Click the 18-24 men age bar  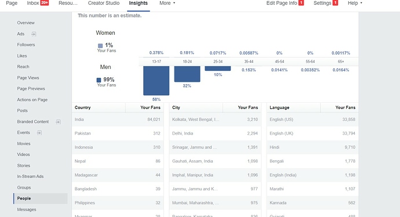click(x=187, y=74)
